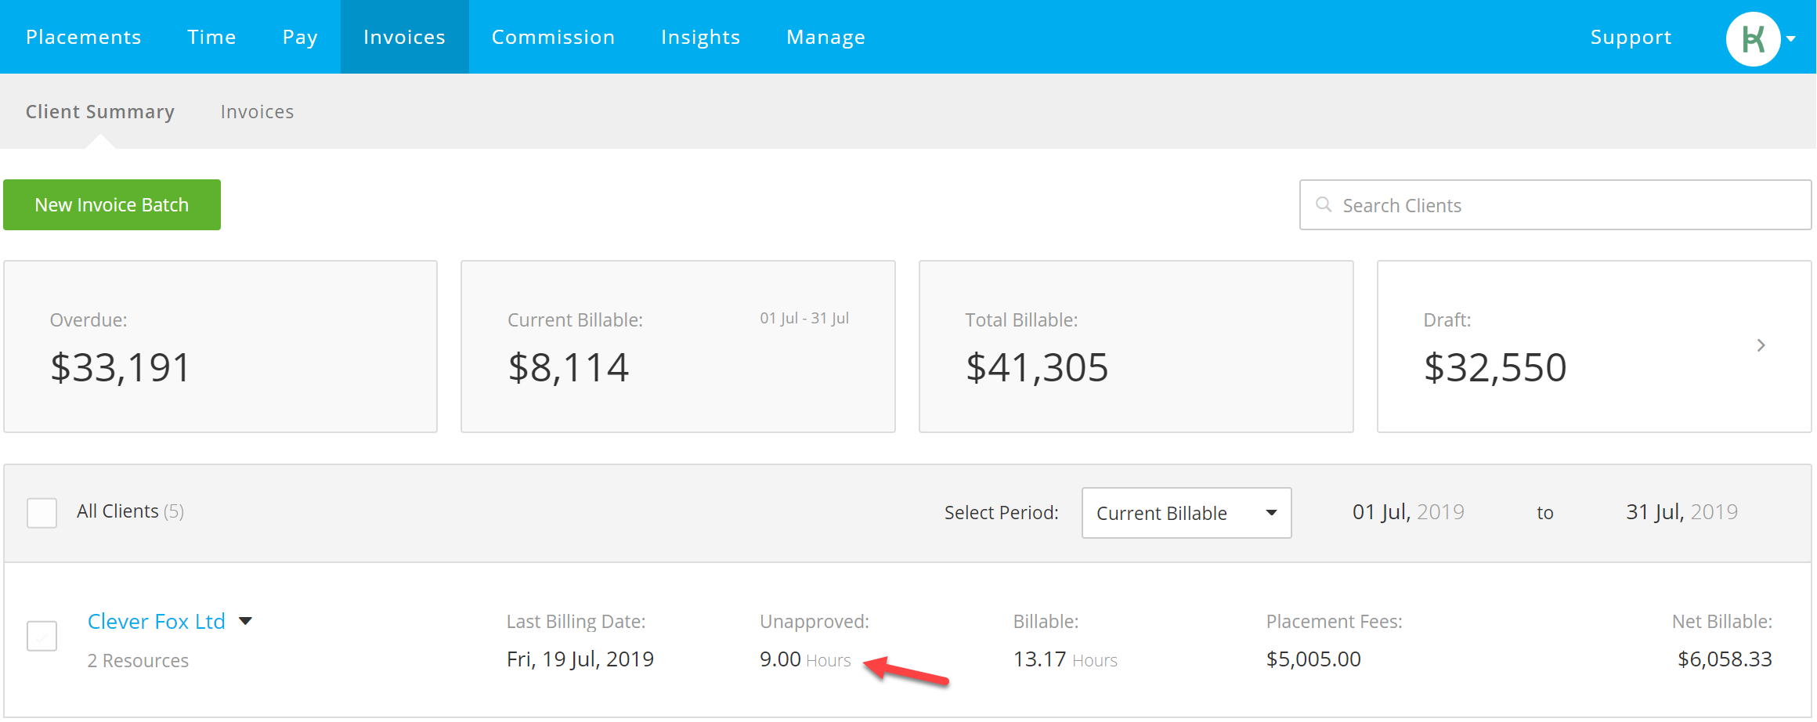The height and width of the screenshot is (722, 1817).
Task: Expand Draft card with chevron arrow
Action: (1761, 345)
